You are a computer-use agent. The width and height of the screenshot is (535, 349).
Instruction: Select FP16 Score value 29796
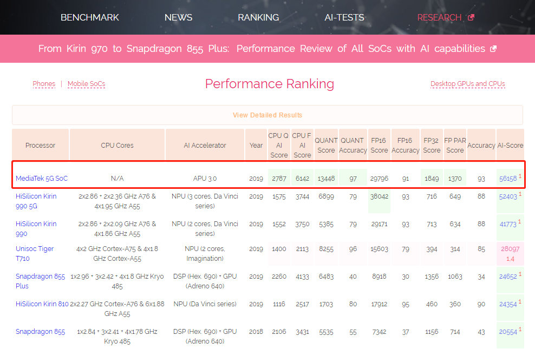tap(379, 179)
